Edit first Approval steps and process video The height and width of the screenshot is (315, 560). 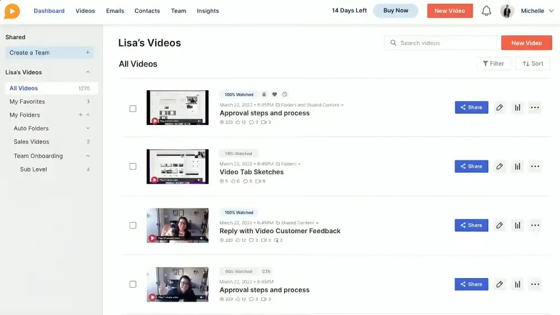pyautogui.click(x=499, y=108)
